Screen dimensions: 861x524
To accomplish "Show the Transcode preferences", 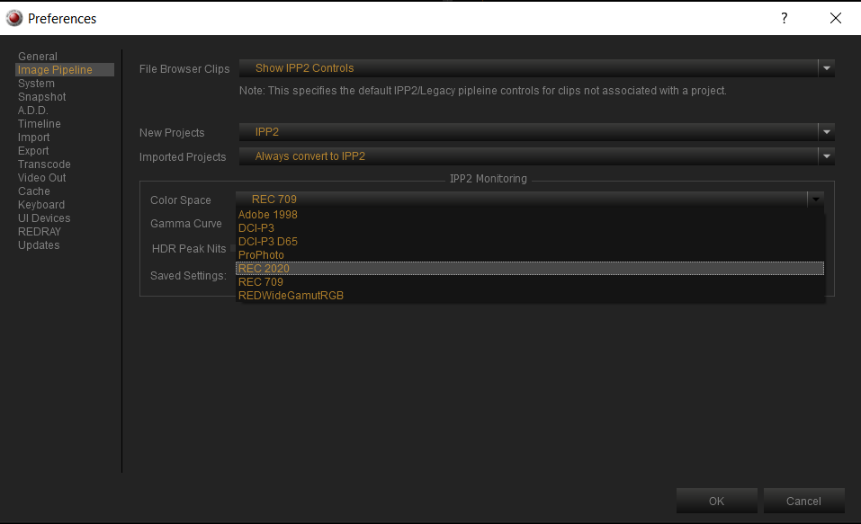I will (x=44, y=164).
